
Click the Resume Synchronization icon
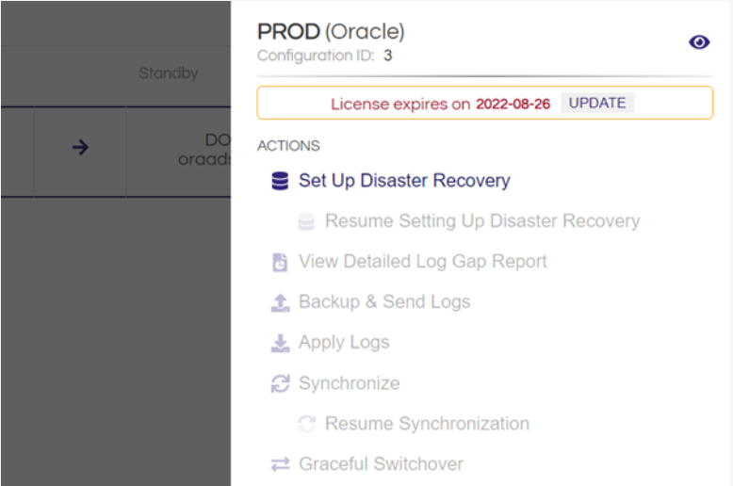305,424
